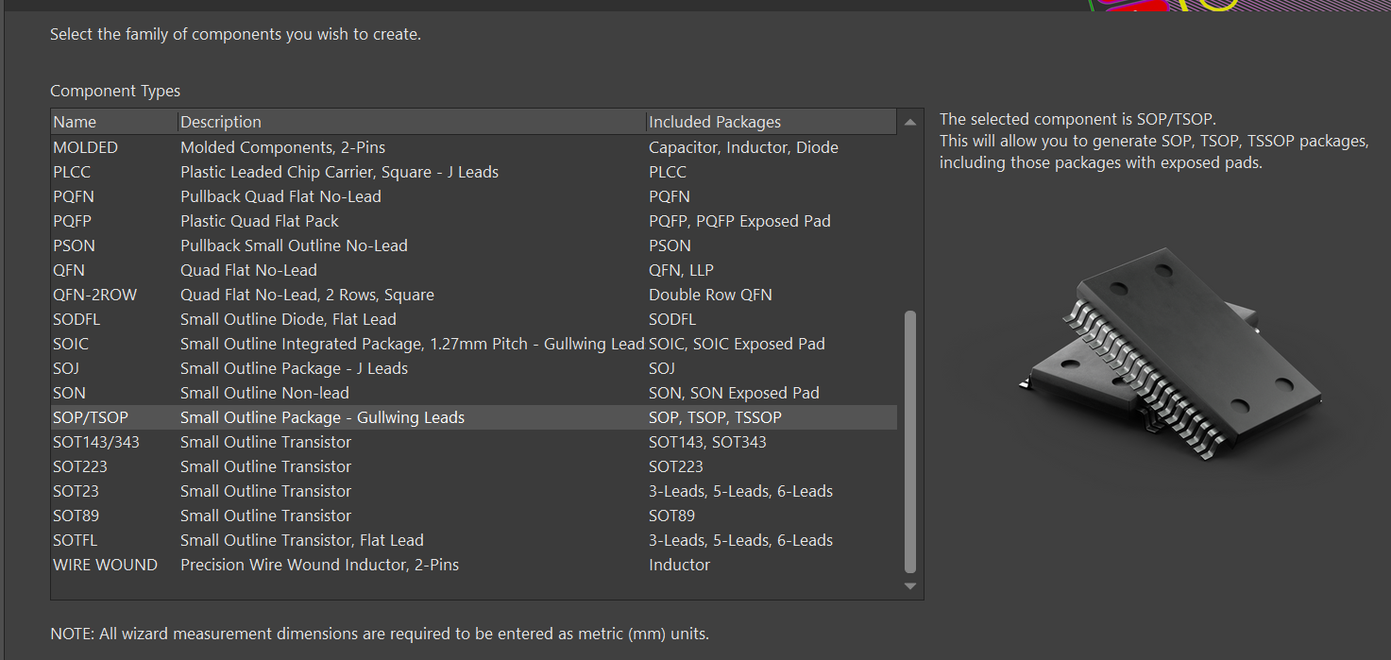This screenshot has height=660, width=1391.
Task: Select the WIRE WOUND component type row
Action: (x=474, y=565)
